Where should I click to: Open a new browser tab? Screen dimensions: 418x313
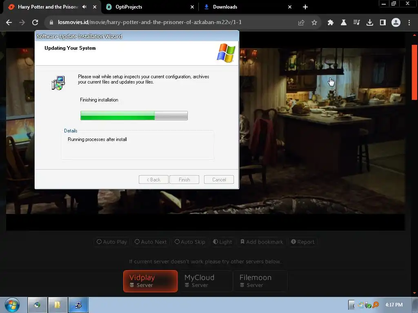click(x=305, y=7)
